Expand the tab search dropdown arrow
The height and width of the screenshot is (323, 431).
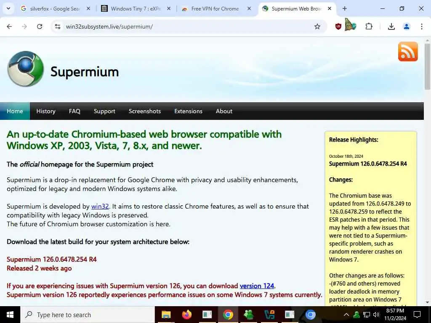click(x=8, y=8)
